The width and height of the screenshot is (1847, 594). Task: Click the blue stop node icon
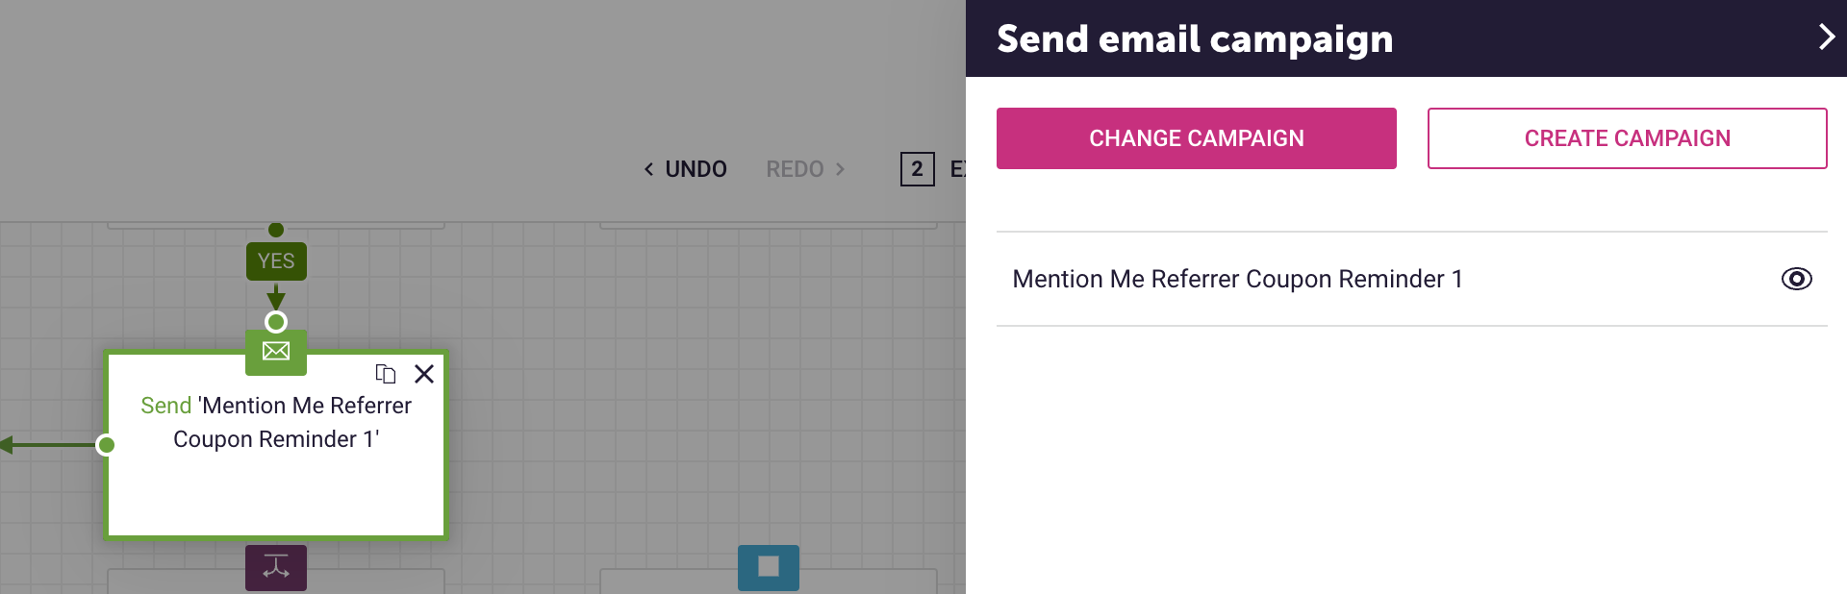click(x=769, y=567)
